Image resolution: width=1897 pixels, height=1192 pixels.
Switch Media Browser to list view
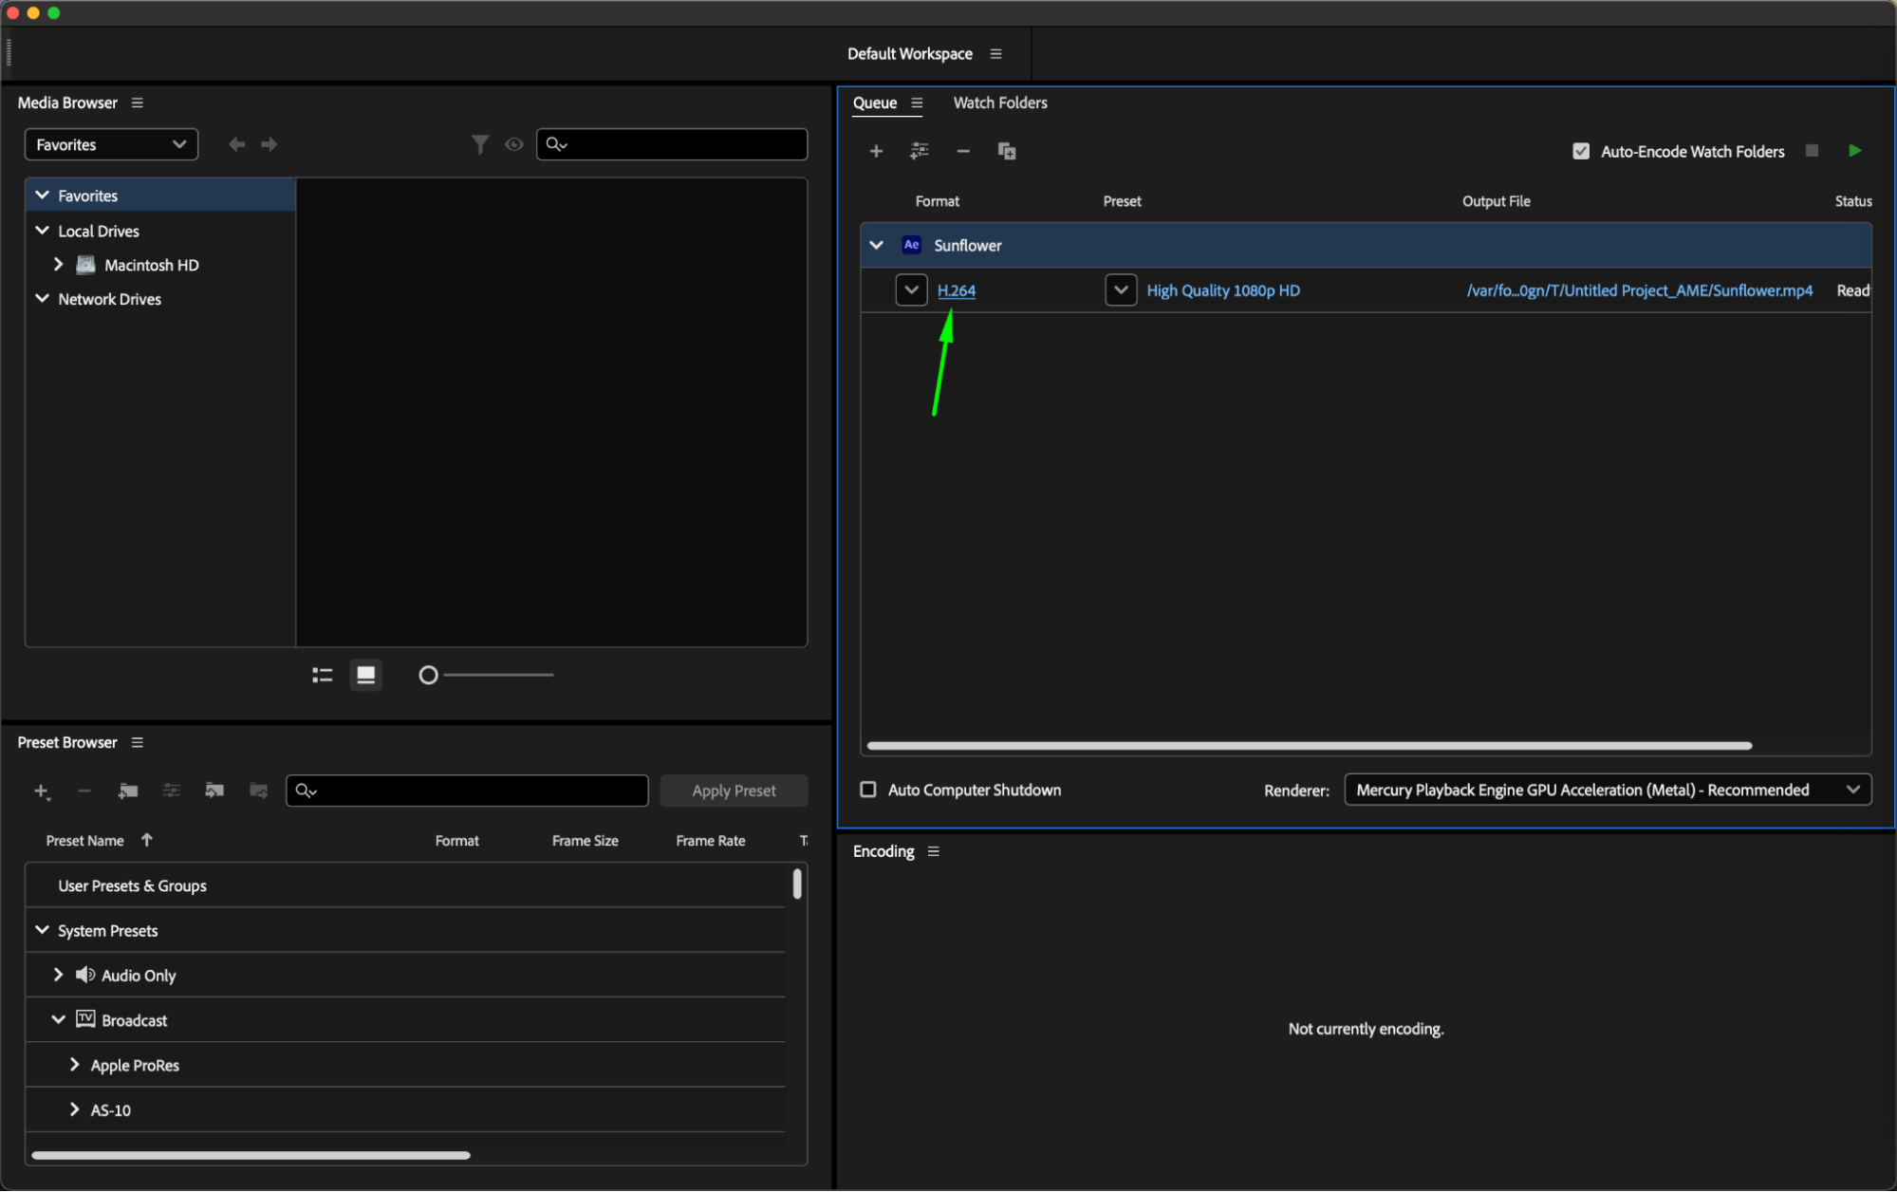(323, 675)
